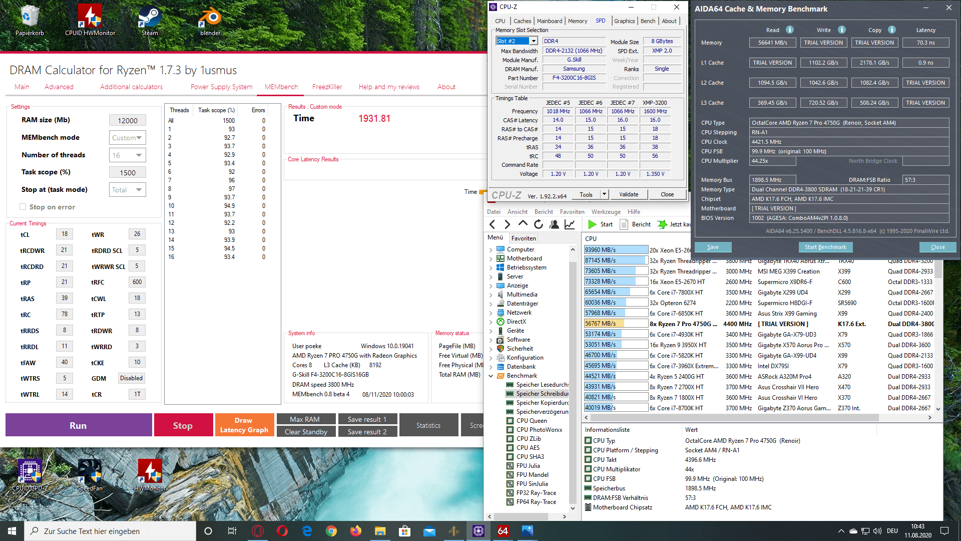
Task: Click the graph chart icon in AIDA64 toolbar
Action: pos(570,224)
